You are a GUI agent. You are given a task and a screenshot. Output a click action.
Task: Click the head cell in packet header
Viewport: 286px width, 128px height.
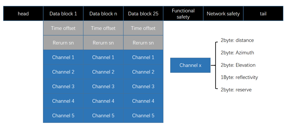(23, 14)
